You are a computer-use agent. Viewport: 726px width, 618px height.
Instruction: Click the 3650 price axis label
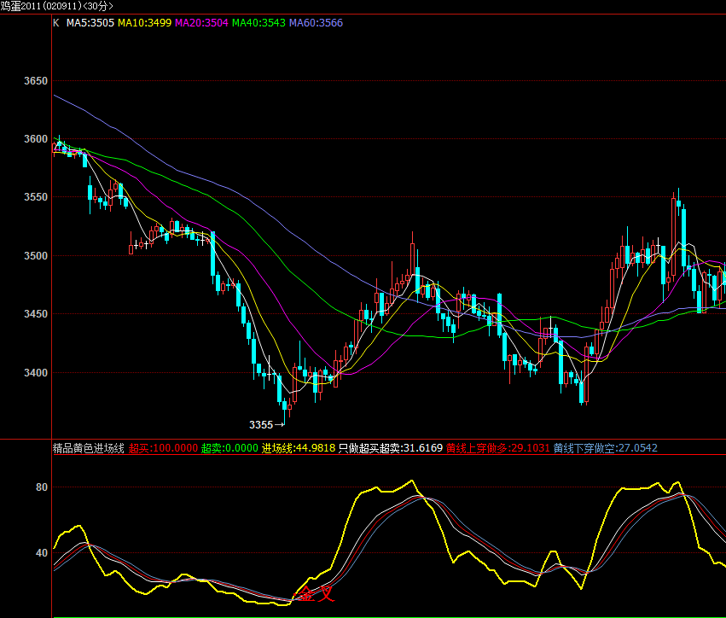click(36, 81)
